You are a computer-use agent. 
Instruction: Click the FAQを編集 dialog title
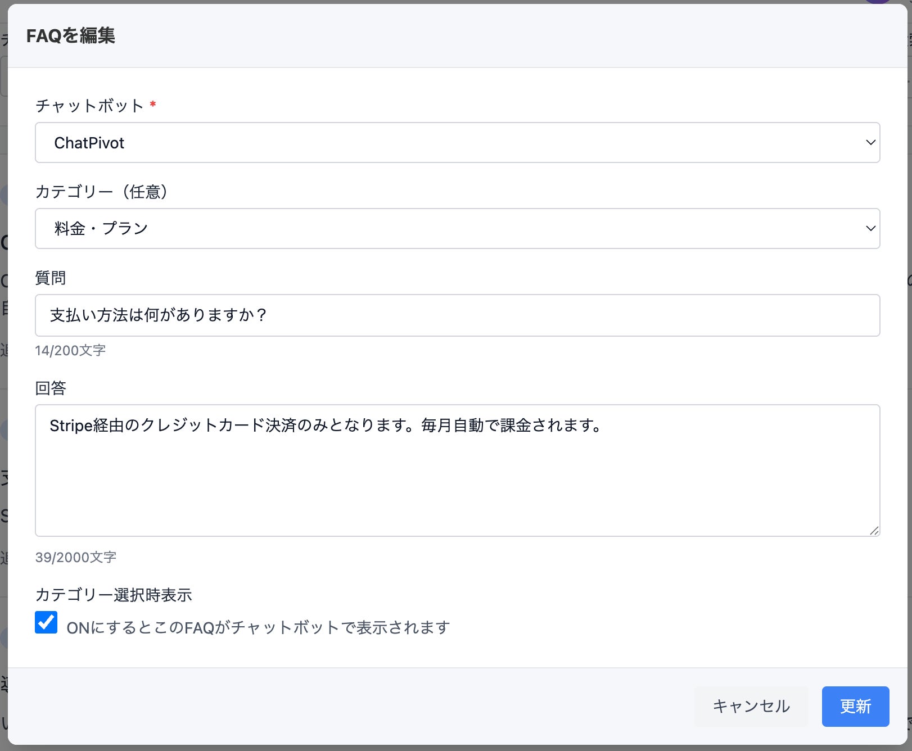pos(71,35)
